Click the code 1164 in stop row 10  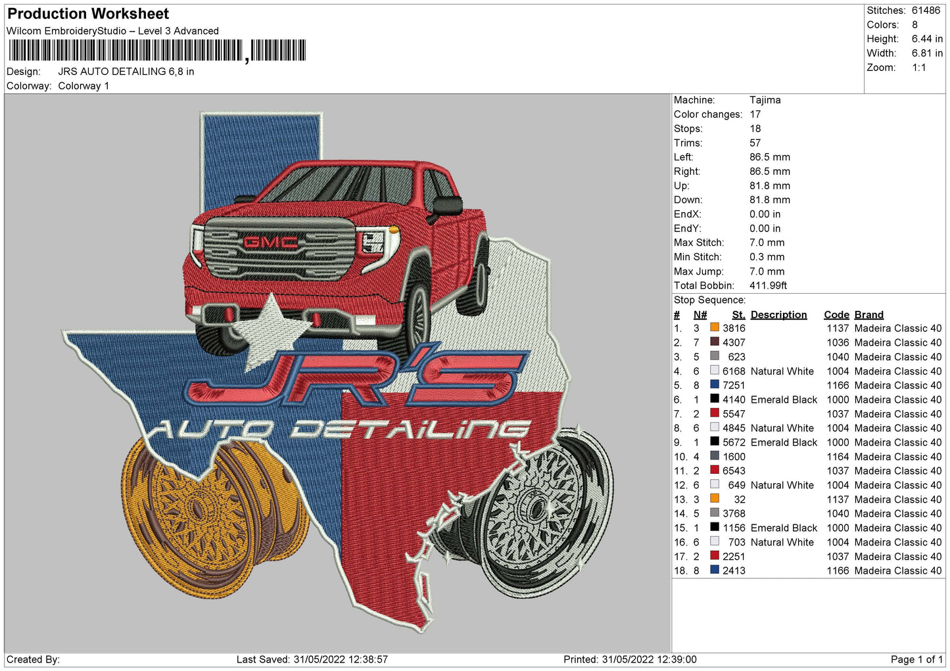coord(838,457)
